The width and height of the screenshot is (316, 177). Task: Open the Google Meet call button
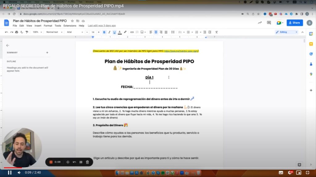click(x=280, y=23)
